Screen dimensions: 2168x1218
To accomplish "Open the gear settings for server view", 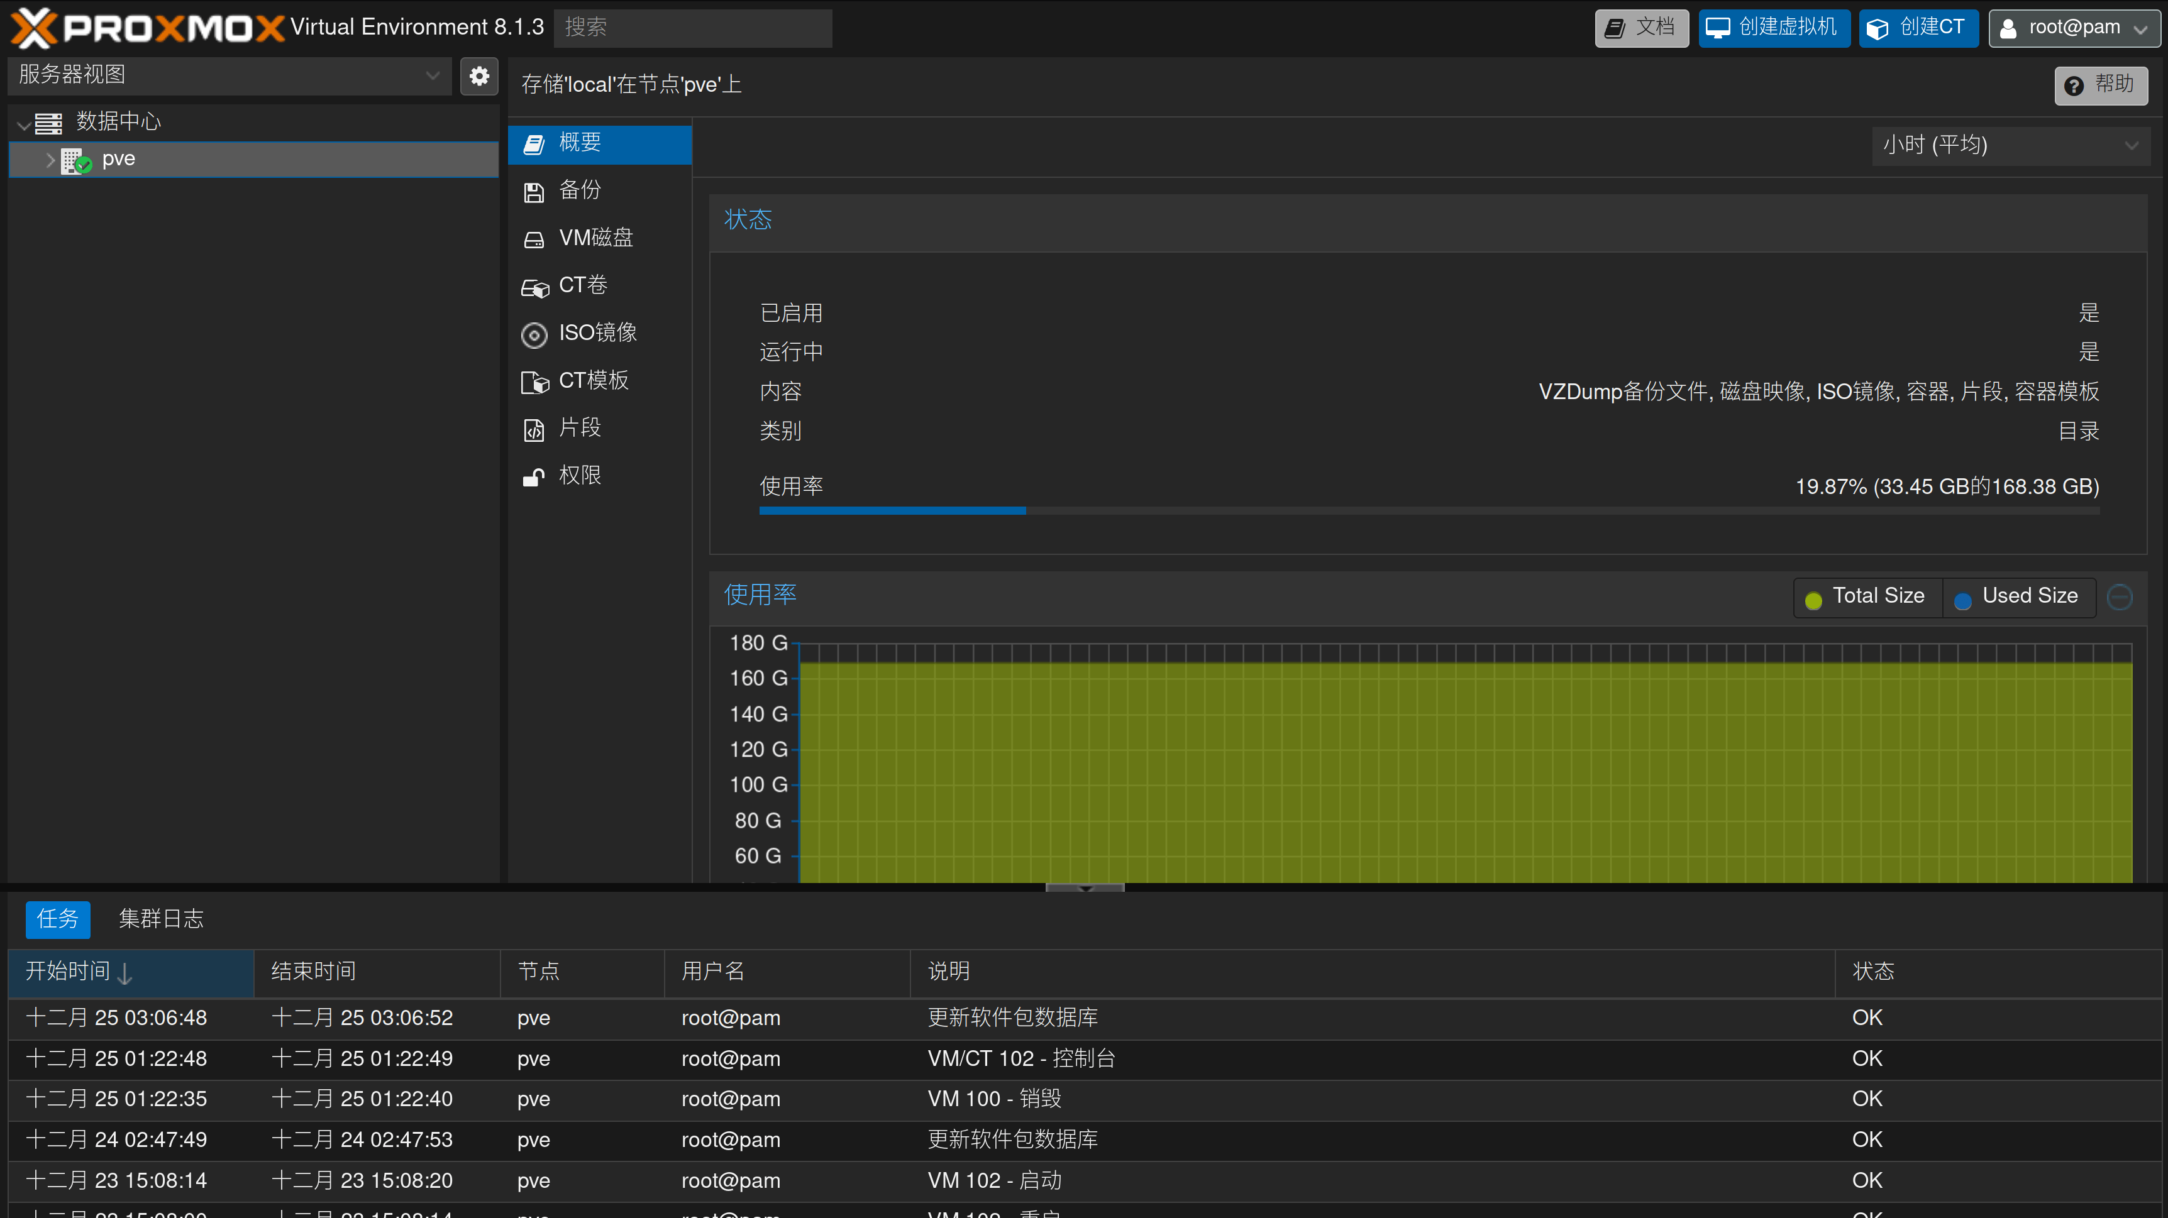I will (x=479, y=75).
